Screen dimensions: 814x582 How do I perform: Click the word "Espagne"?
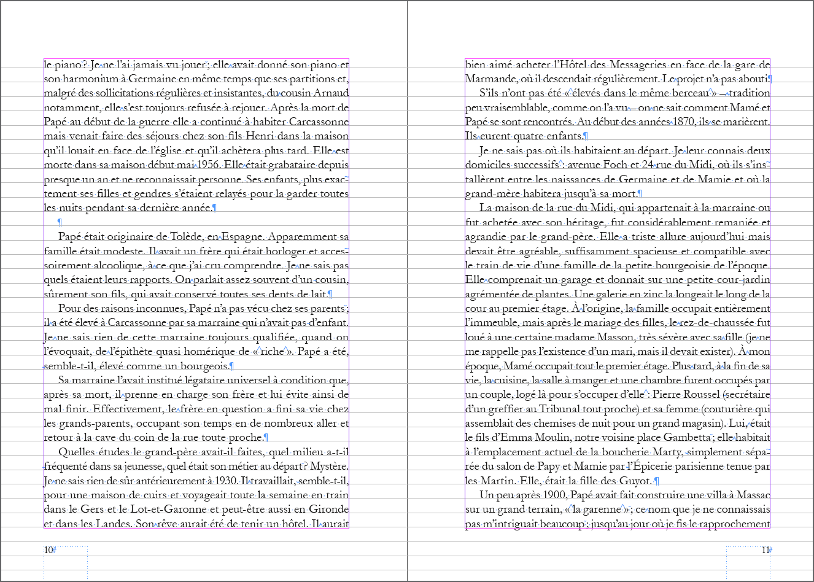(242, 236)
